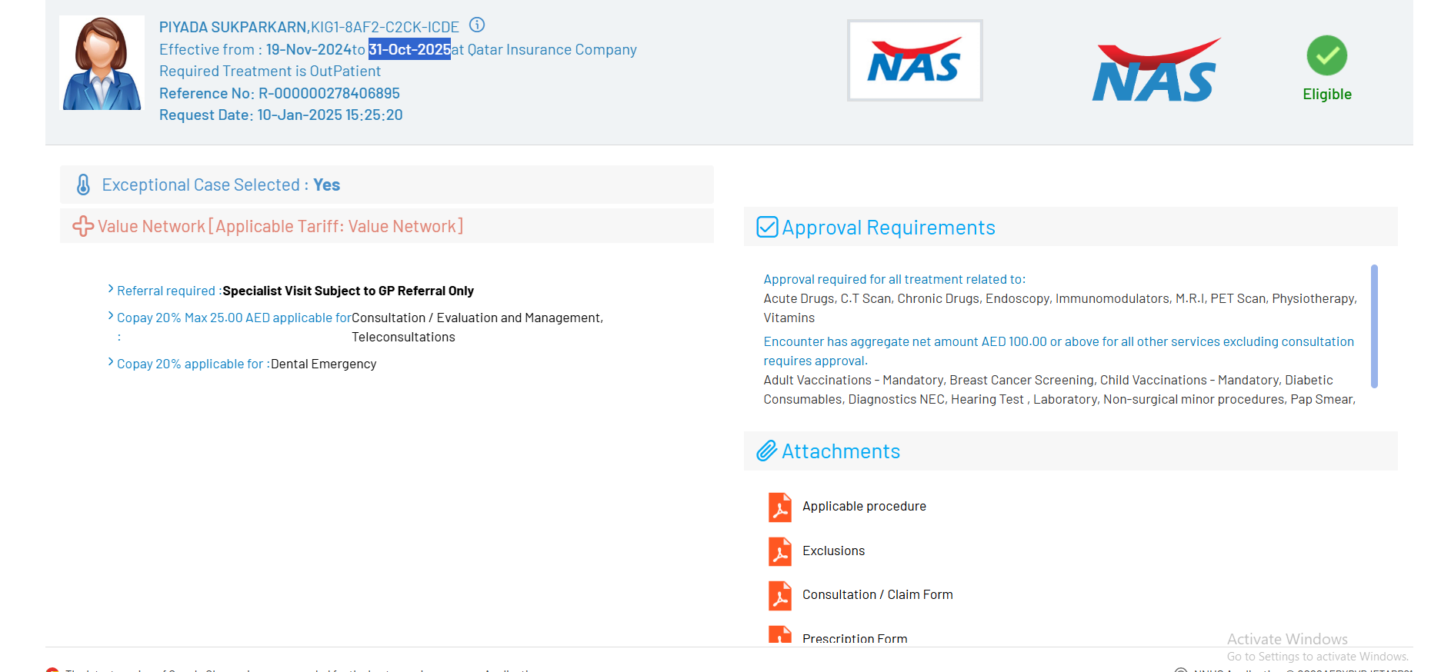
Task: Click the Exceptional Case Selected Yes value
Action: tap(327, 185)
